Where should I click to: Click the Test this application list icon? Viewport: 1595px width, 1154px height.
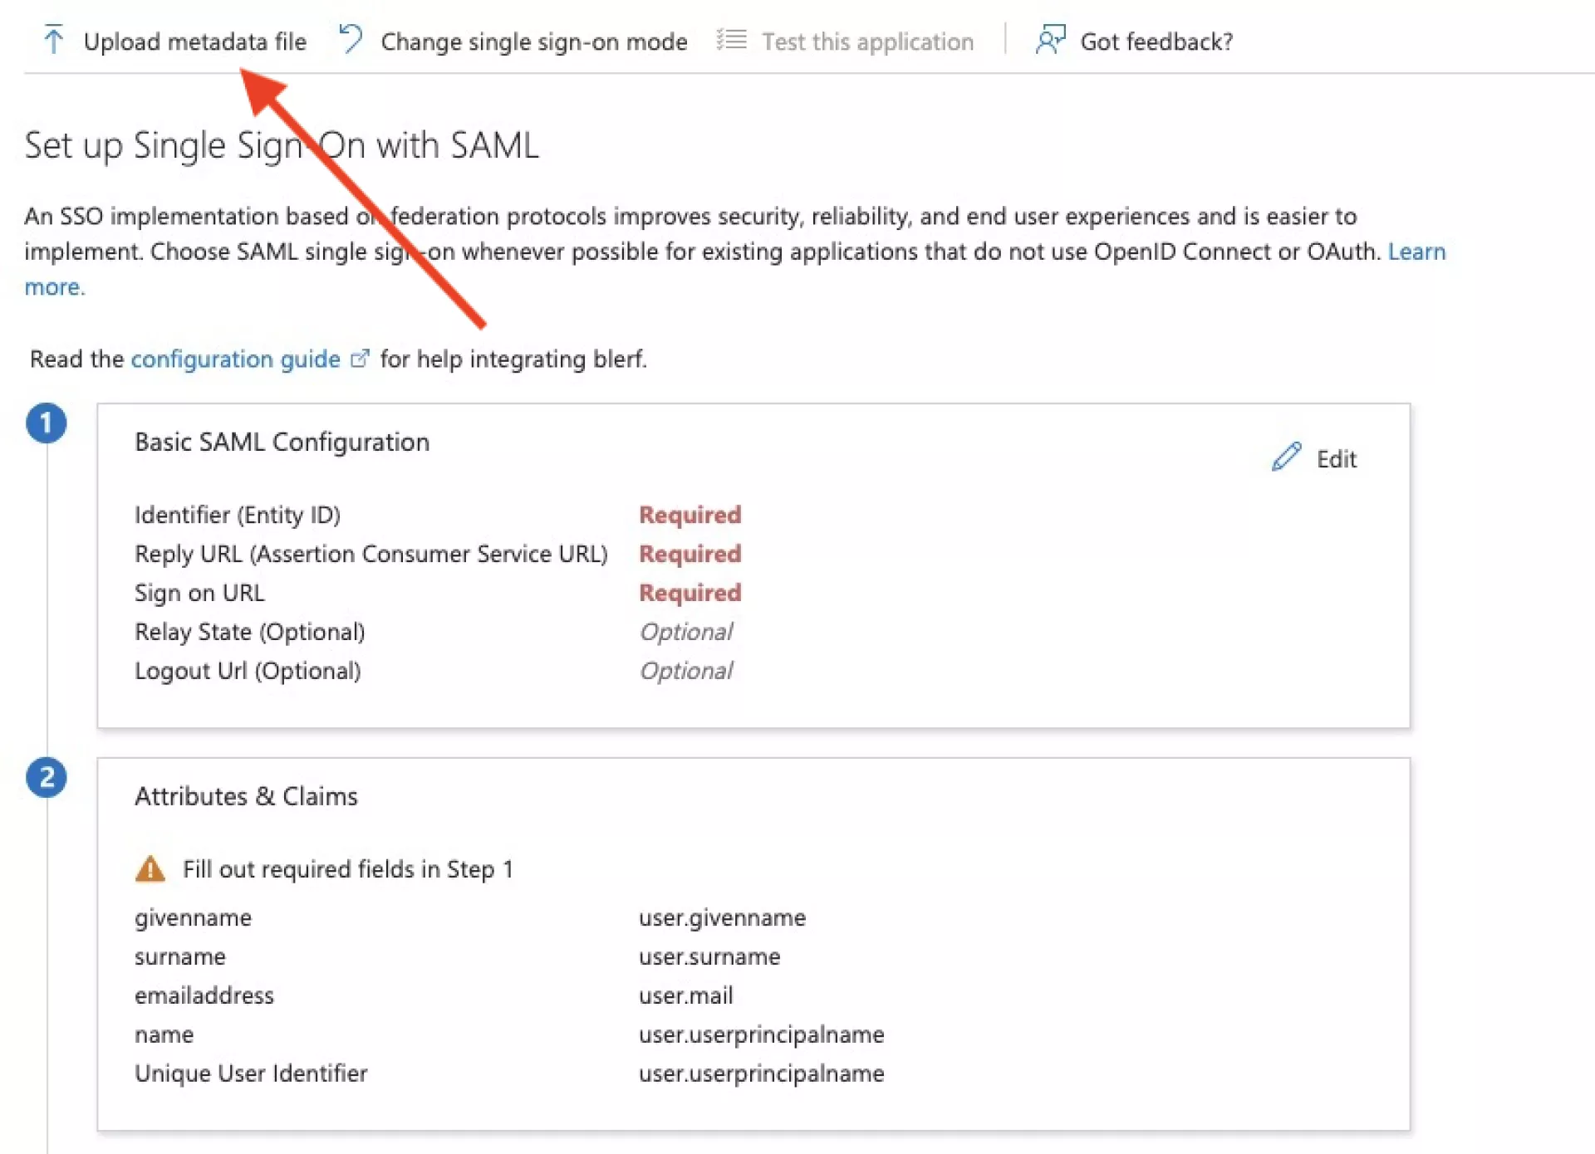point(731,39)
